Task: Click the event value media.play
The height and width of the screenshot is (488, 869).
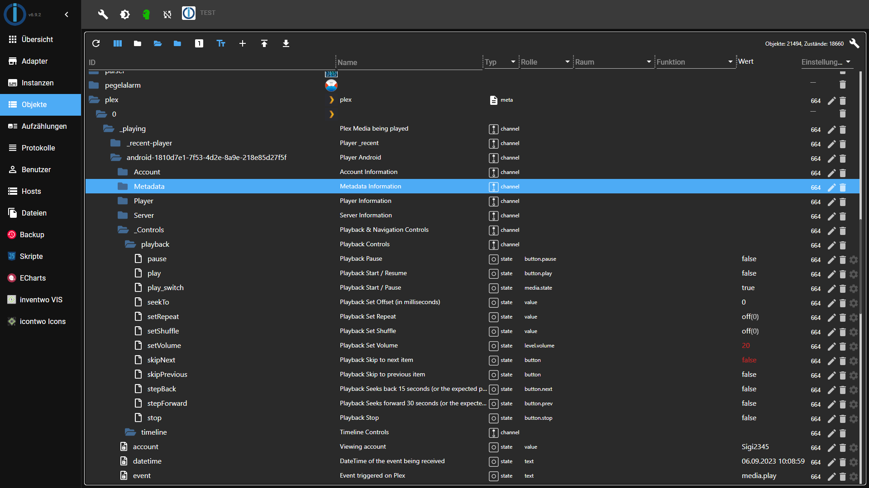Action: click(x=759, y=476)
